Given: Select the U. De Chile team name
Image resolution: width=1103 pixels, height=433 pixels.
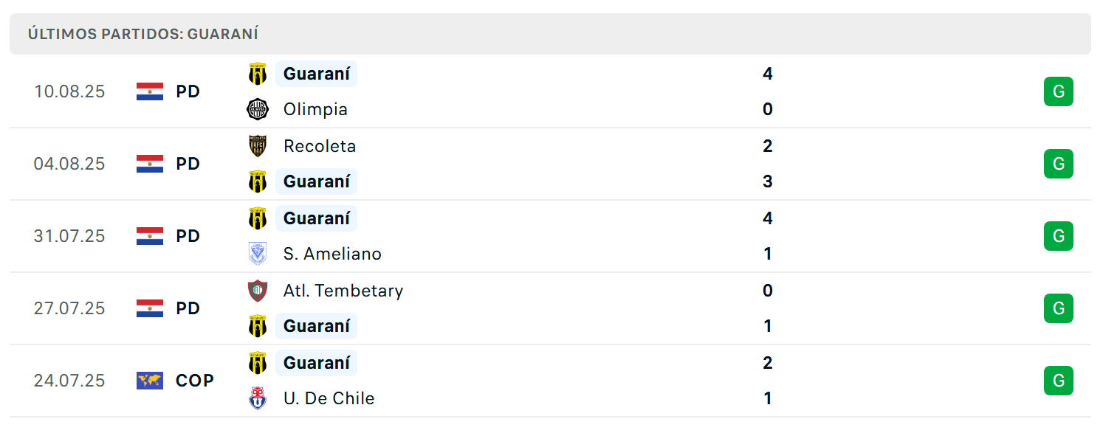Looking at the screenshot, I should pyautogui.click(x=329, y=398).
